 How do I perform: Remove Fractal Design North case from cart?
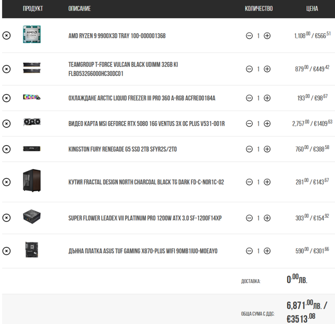[x=6, y=182]
